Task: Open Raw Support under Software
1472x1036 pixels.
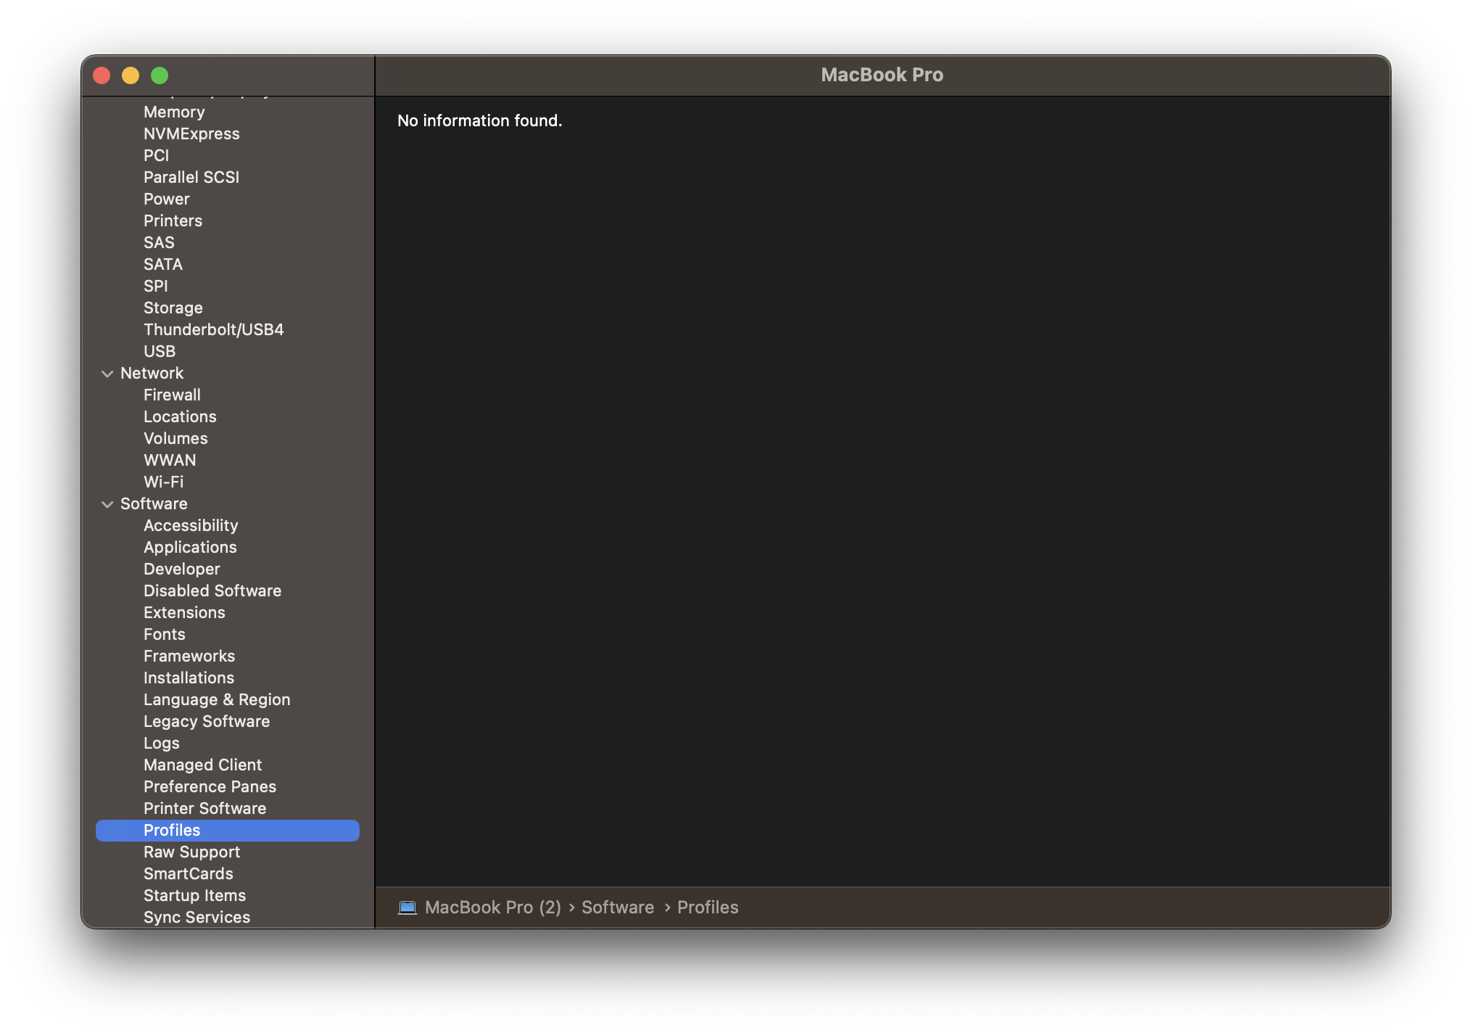Action: pos(191,852)
